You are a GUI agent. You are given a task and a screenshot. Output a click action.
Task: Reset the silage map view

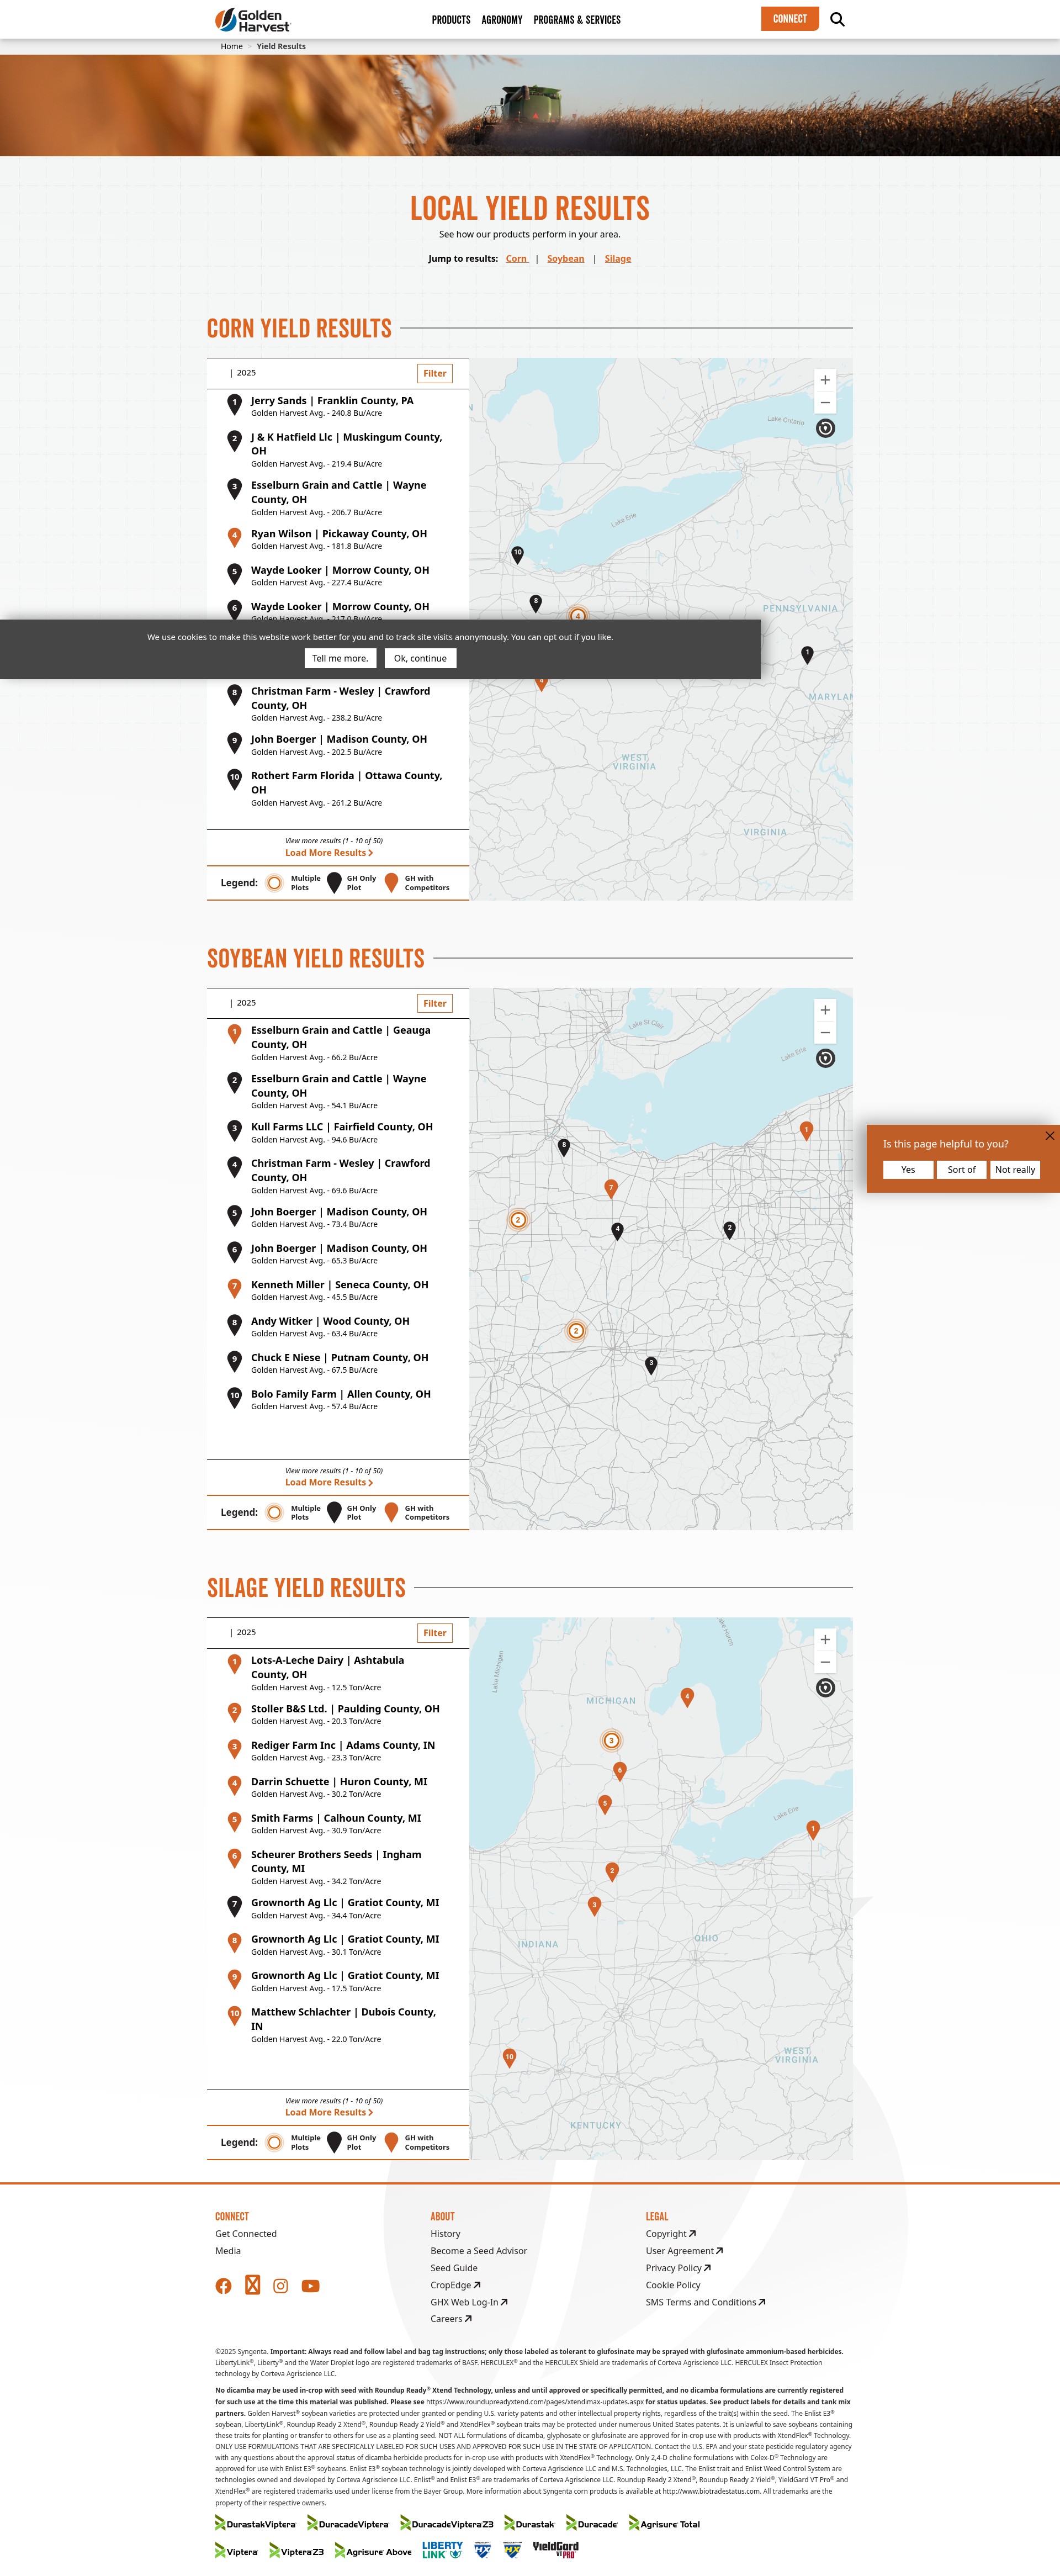pos(825,1688)
